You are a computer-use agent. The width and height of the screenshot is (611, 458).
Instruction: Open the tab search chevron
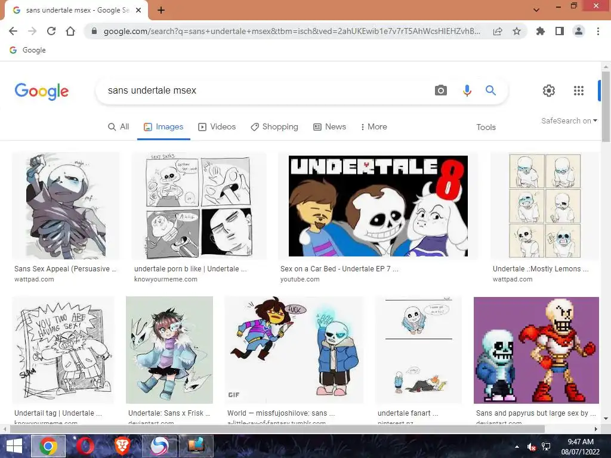click(x=536, y=10)
